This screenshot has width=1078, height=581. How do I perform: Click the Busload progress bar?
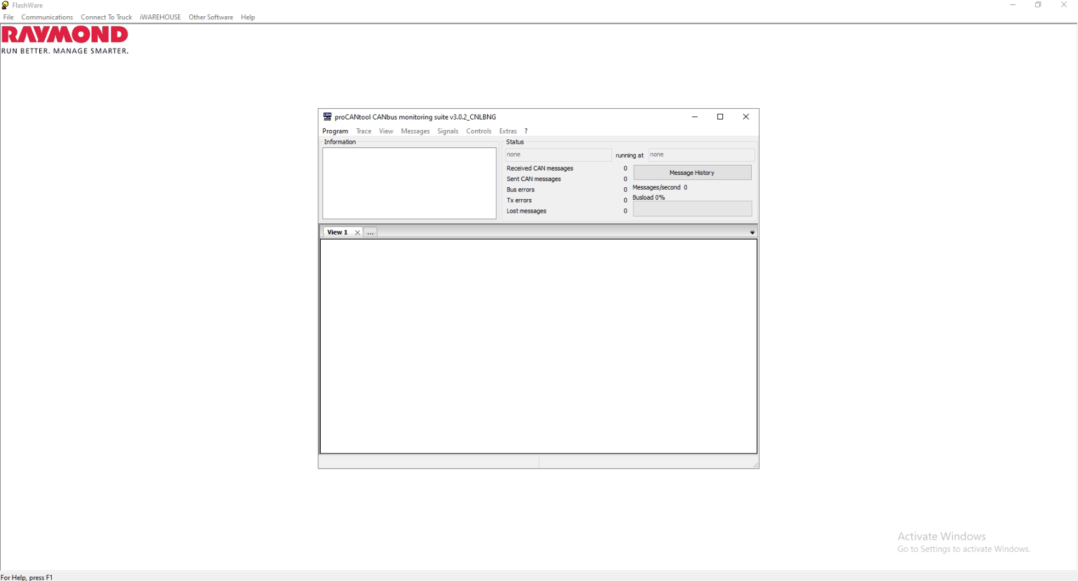(x=692, y=209)
